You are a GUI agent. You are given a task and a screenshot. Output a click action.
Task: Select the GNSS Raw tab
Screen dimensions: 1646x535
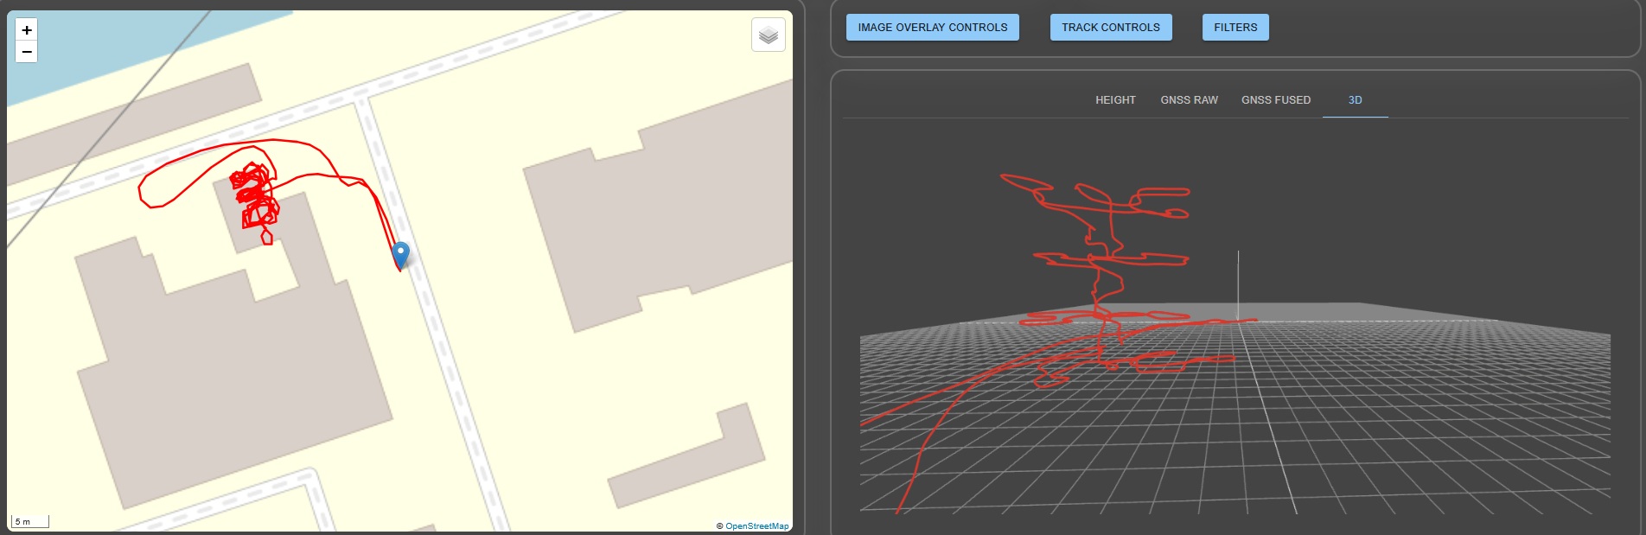click(1189, 100)
